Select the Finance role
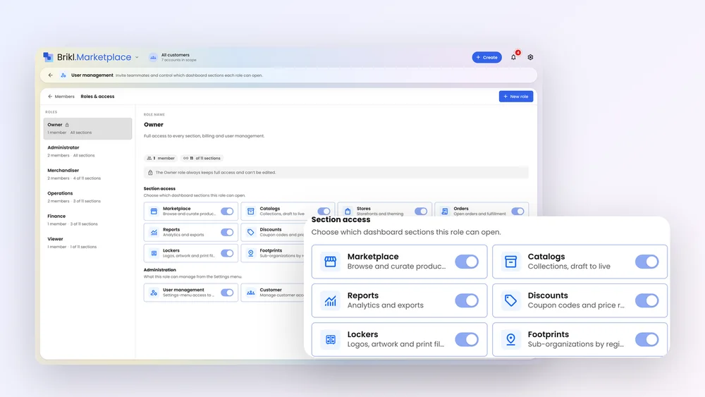Viewport: 705px width, 397px height. [x=87, y=219]
